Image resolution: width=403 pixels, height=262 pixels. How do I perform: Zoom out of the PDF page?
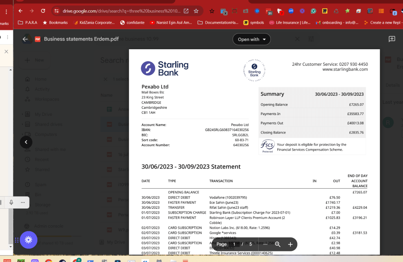pyautogui.click(x=266, y=244)
